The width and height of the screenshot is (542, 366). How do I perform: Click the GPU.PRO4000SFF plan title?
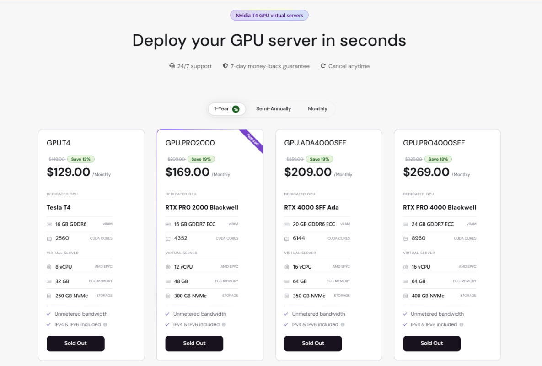tap(434, 143)
